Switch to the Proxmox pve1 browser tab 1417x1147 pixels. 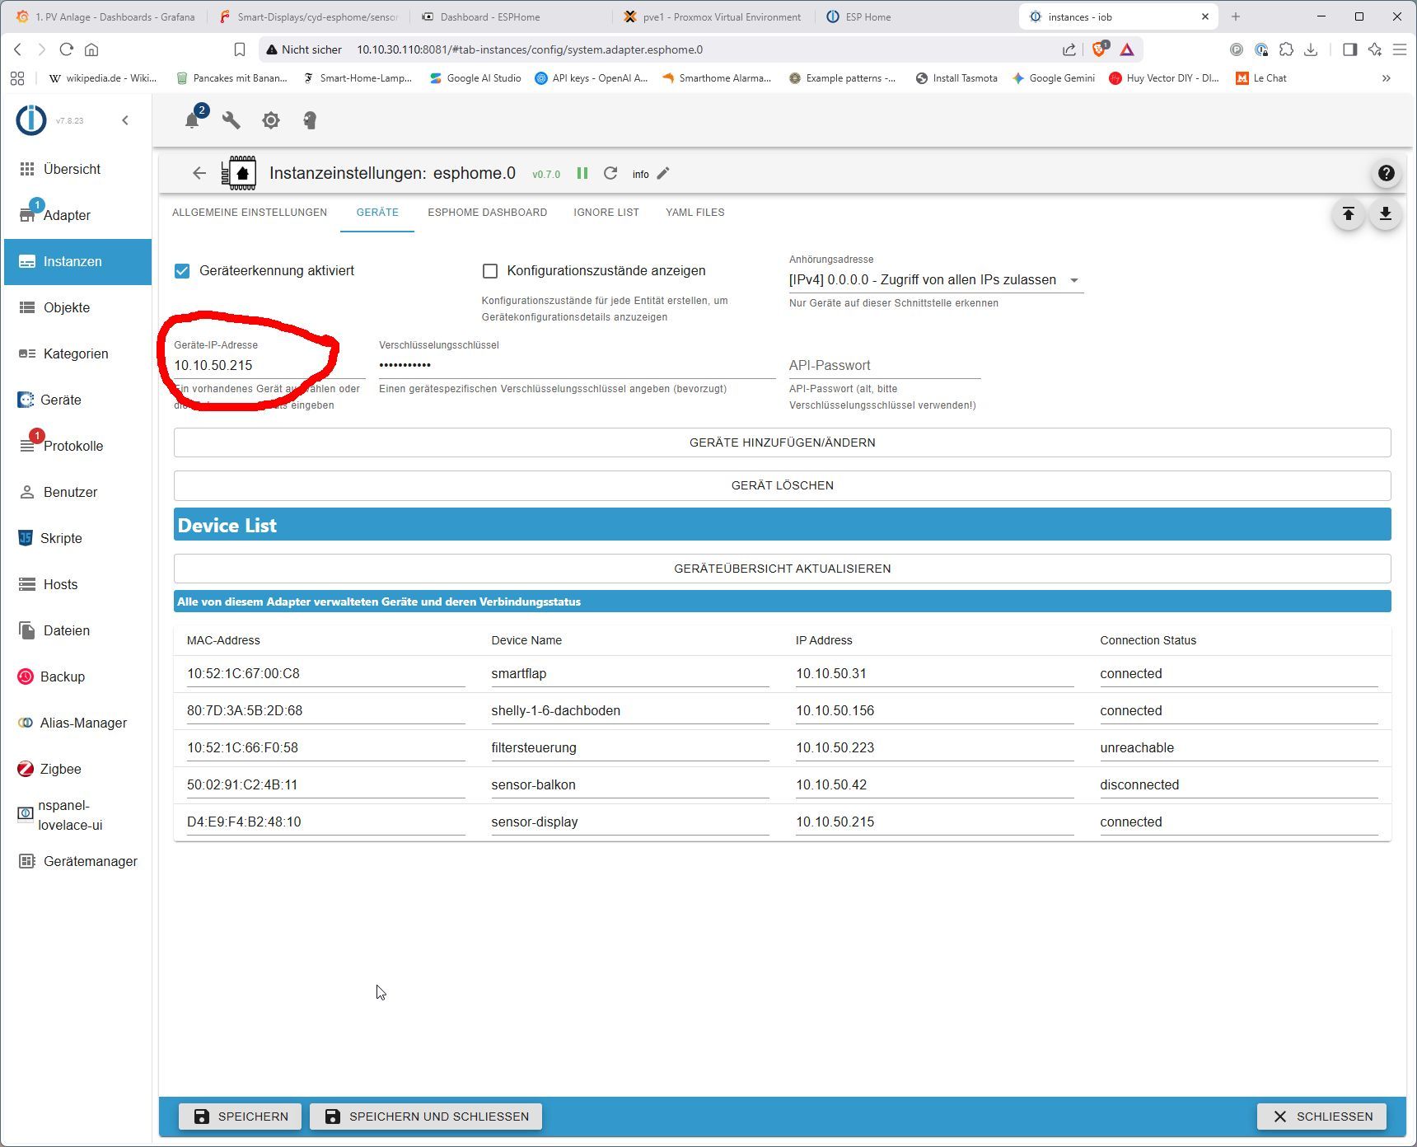713,16
